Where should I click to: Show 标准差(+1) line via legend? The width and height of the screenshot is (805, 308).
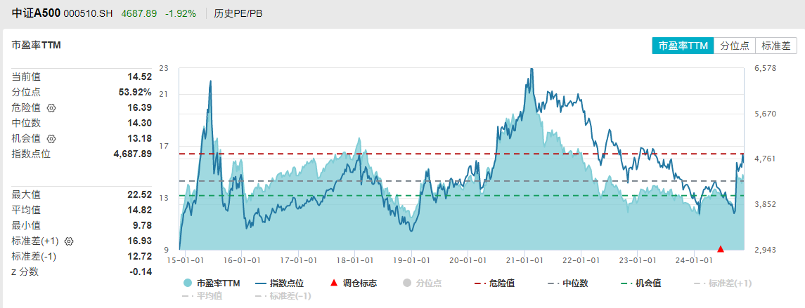[x=723, y=283]
